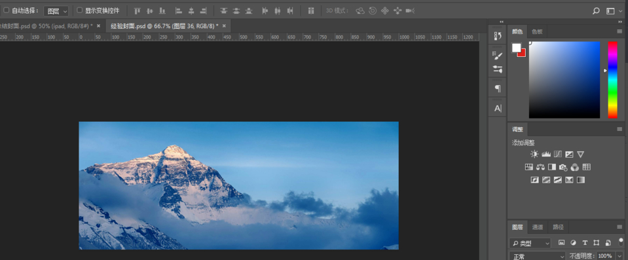Enable the 显示变换控件 checkbox

(79, 10)
